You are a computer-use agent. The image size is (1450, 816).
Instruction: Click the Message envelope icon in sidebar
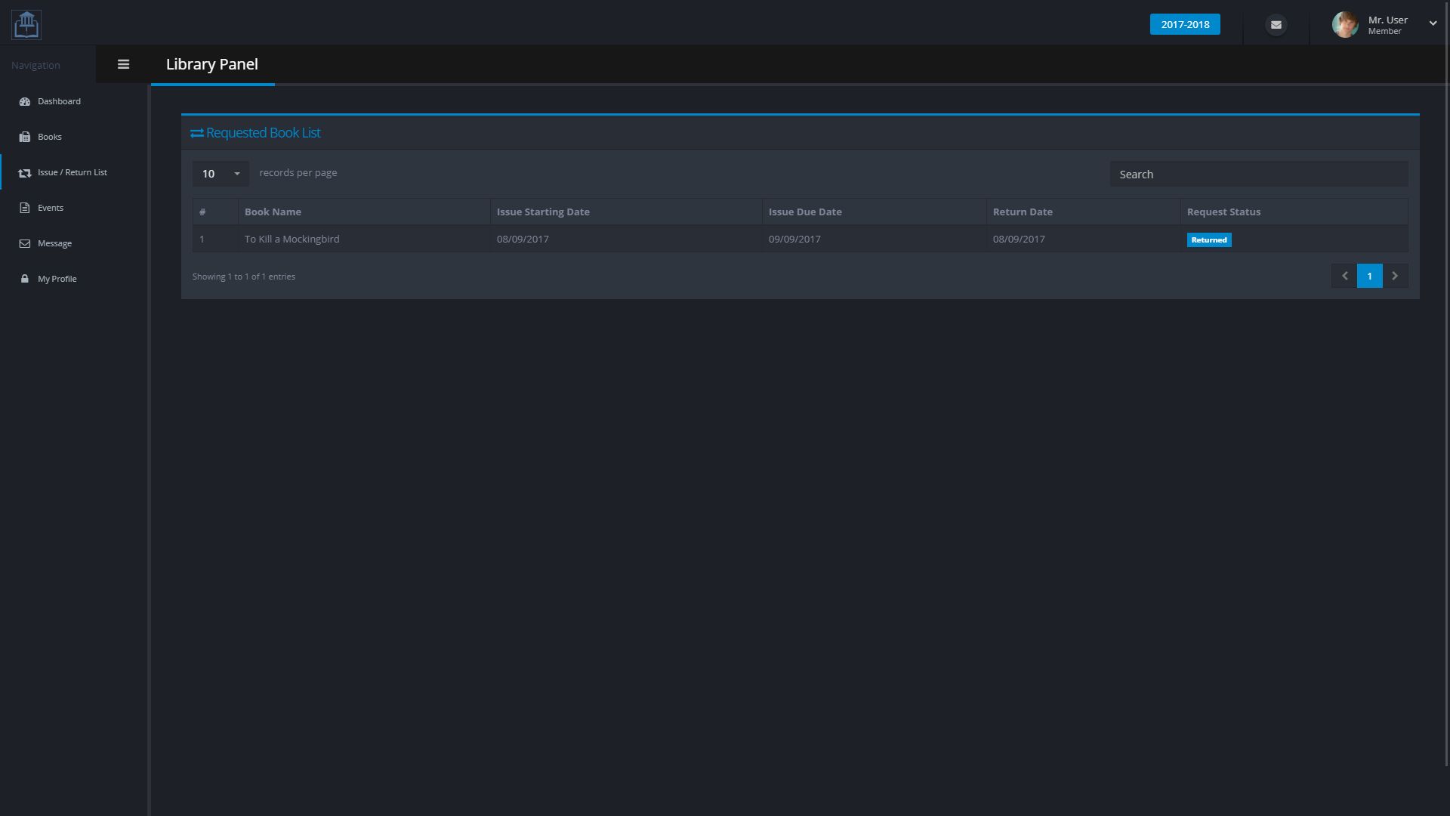(x=24, y=243)
